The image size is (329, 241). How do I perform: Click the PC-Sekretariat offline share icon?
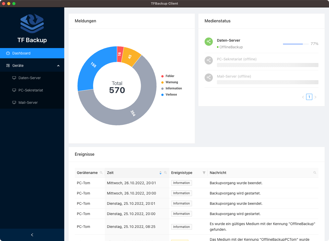(209, 60)
